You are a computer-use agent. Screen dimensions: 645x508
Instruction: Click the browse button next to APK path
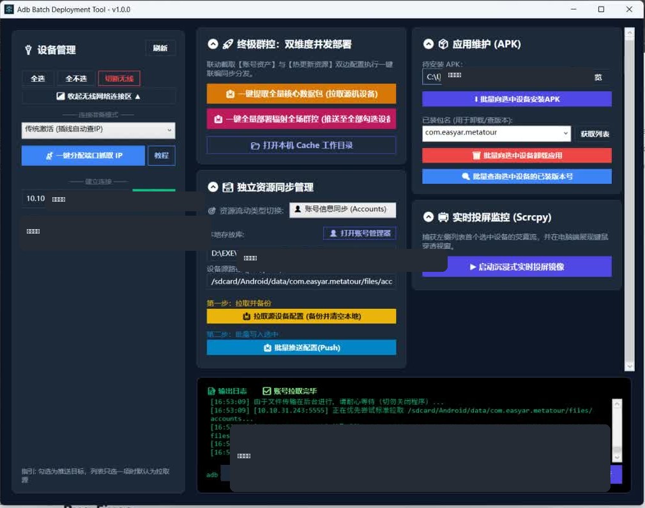point(598,77)
